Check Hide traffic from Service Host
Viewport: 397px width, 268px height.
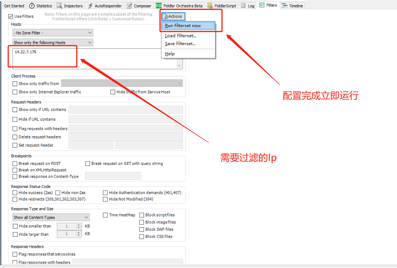[x=113, y=92]
